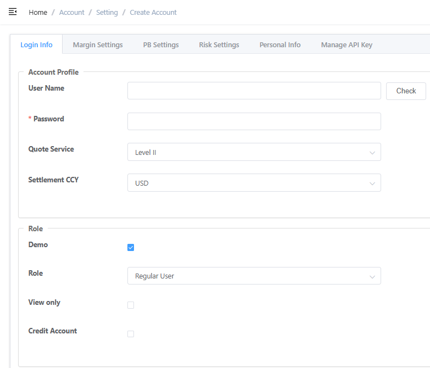Screen dimensions: 430x368
Task: Focus the User Name input field
Action: [254, 91]
